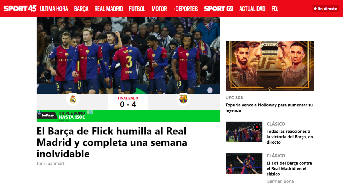
Task: Click the Betway logo in the banner
Action: pyautogui.click(x=47, y=115)
